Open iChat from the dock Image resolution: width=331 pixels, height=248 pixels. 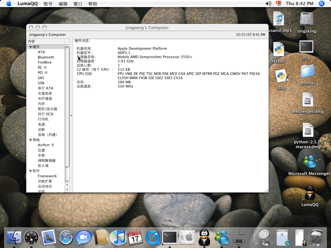pyautogui.click(x=83, y=238)
